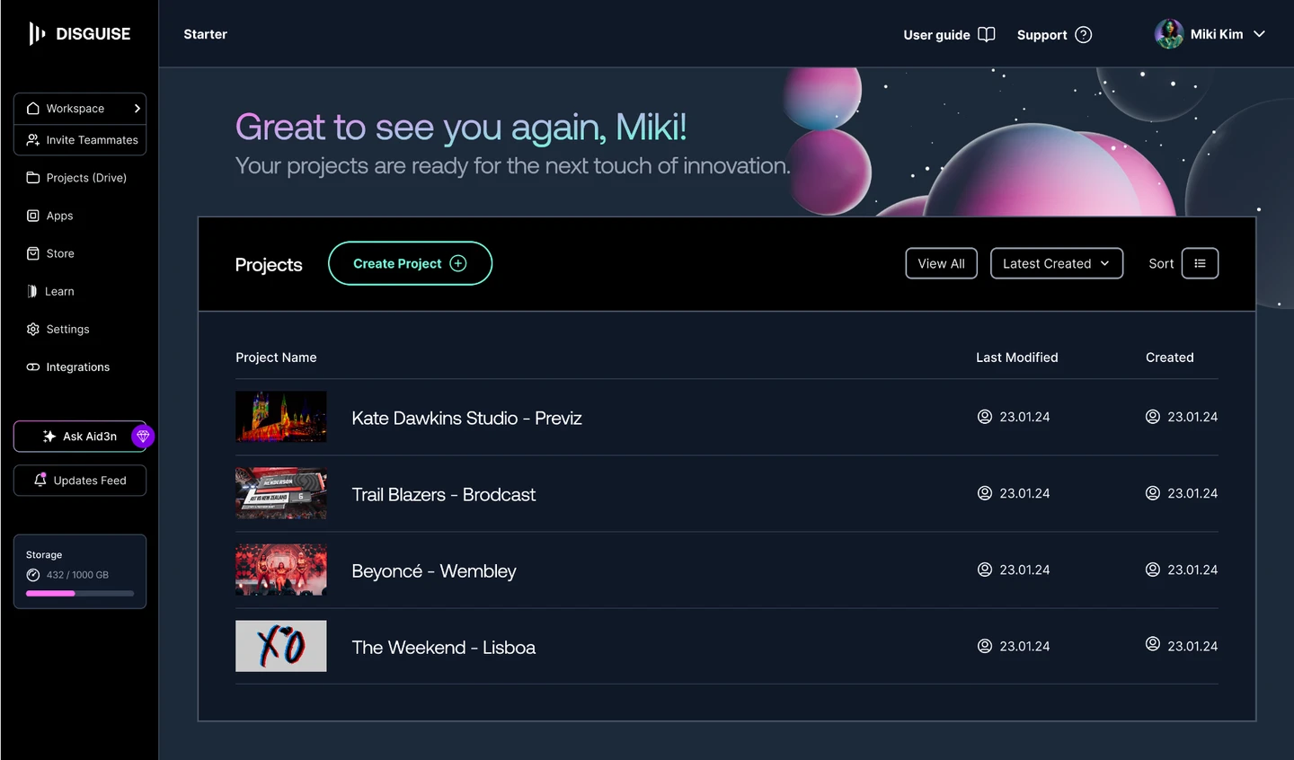Click the storage gauge icon

pos(33,575)
